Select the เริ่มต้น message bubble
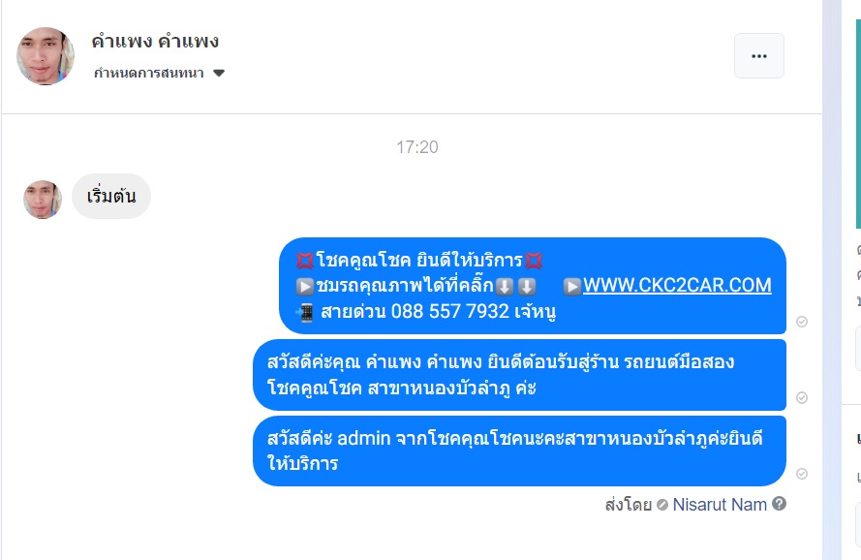This screenshot has width=861, height=560. [111, 196]
